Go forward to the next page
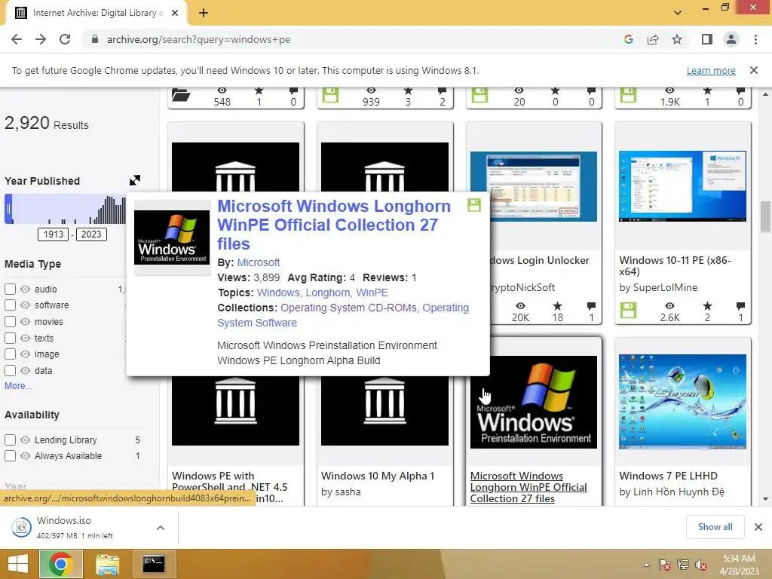The width and height of the screenshot is (772, 579). pyautogui.click(x=41, y=39)
